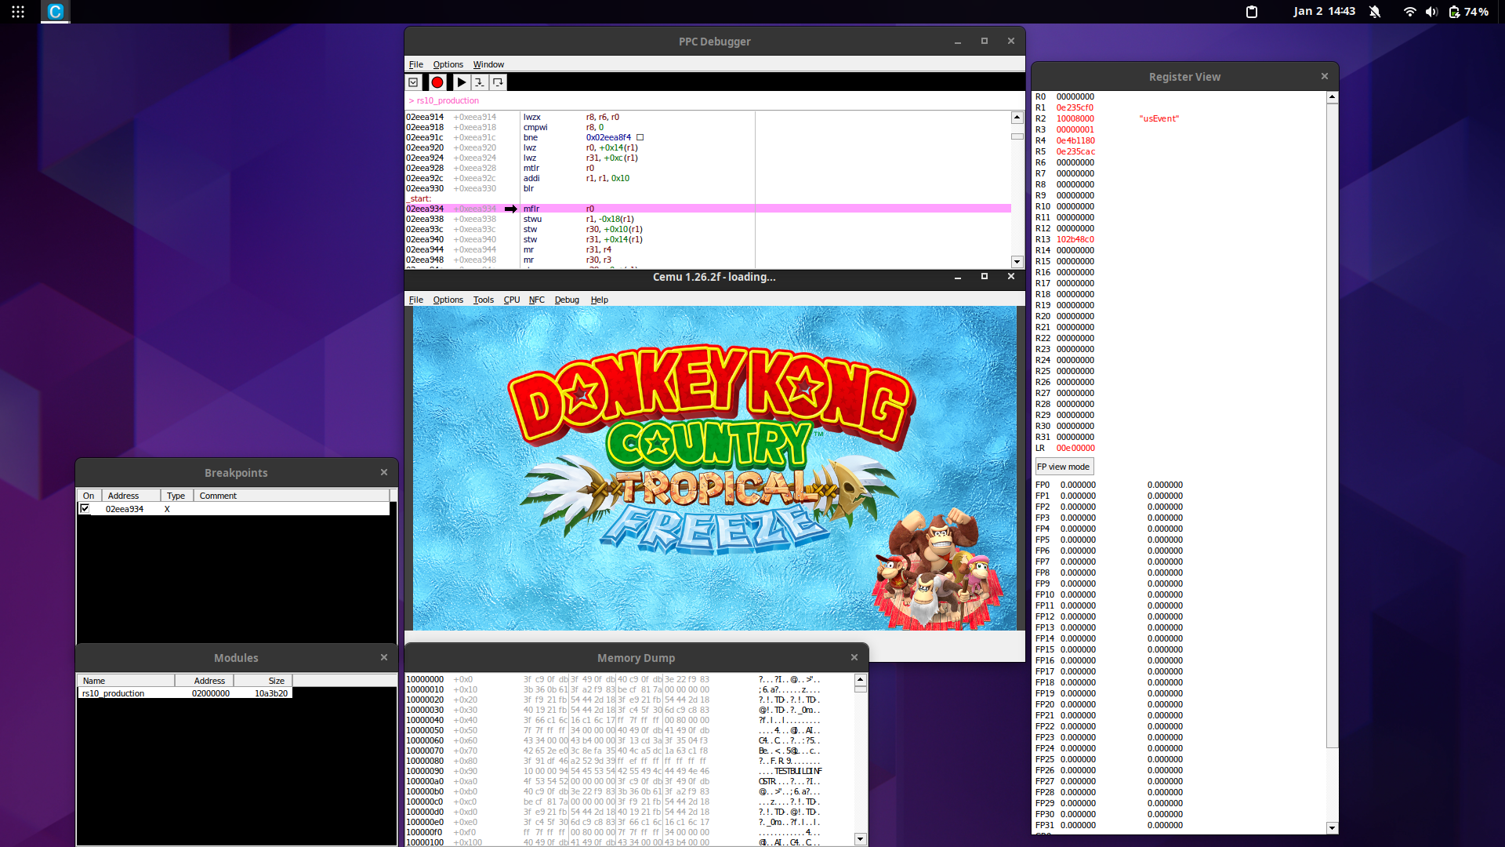Resume execution with the play icon
This screenshot has width=1505, height=847.
pyautogui.click(x=462, y=82)
